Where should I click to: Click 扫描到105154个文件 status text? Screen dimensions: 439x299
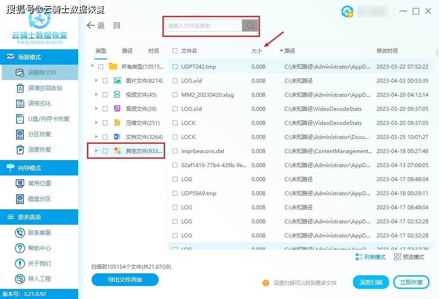click(131, 267)
